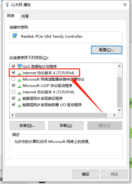
Task: Confirm changes with the 确定 button
Action: [86, 174]
